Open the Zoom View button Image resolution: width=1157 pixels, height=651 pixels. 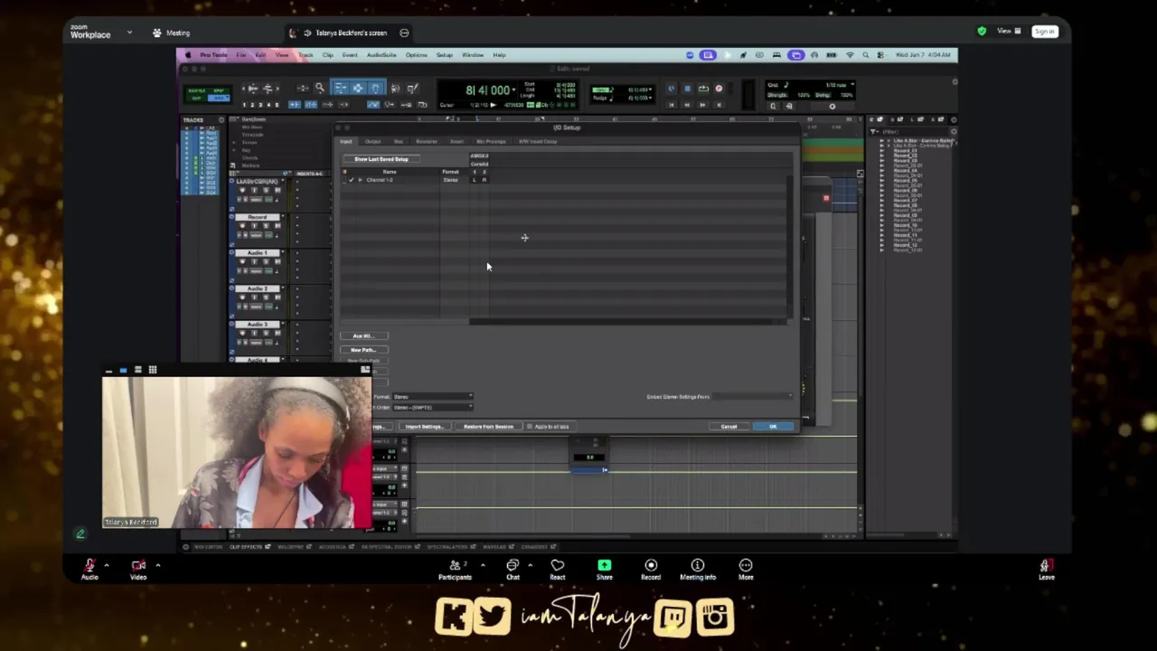coord(1009,32)
